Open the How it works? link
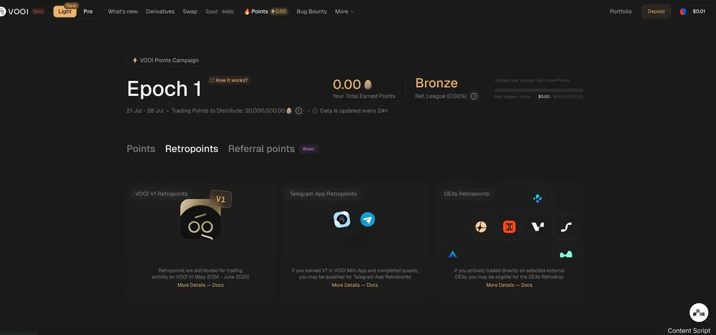Screen dimensions: 716x335 229,80
